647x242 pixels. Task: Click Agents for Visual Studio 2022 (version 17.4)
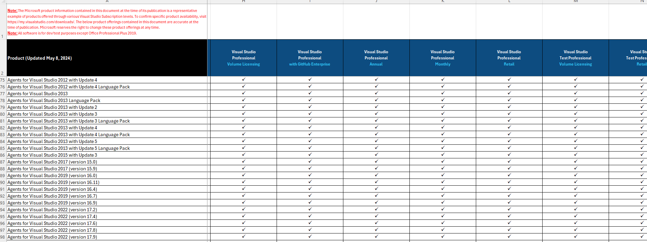(x=107, y=216)
